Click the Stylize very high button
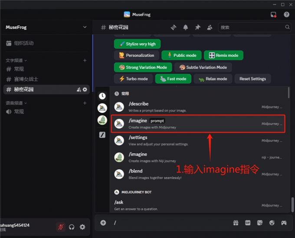The image size is (295, 238). point(137,44)
